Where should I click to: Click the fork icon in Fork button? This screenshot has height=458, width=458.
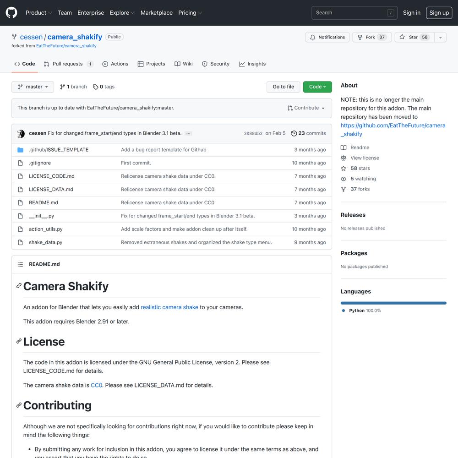point(360,38)
